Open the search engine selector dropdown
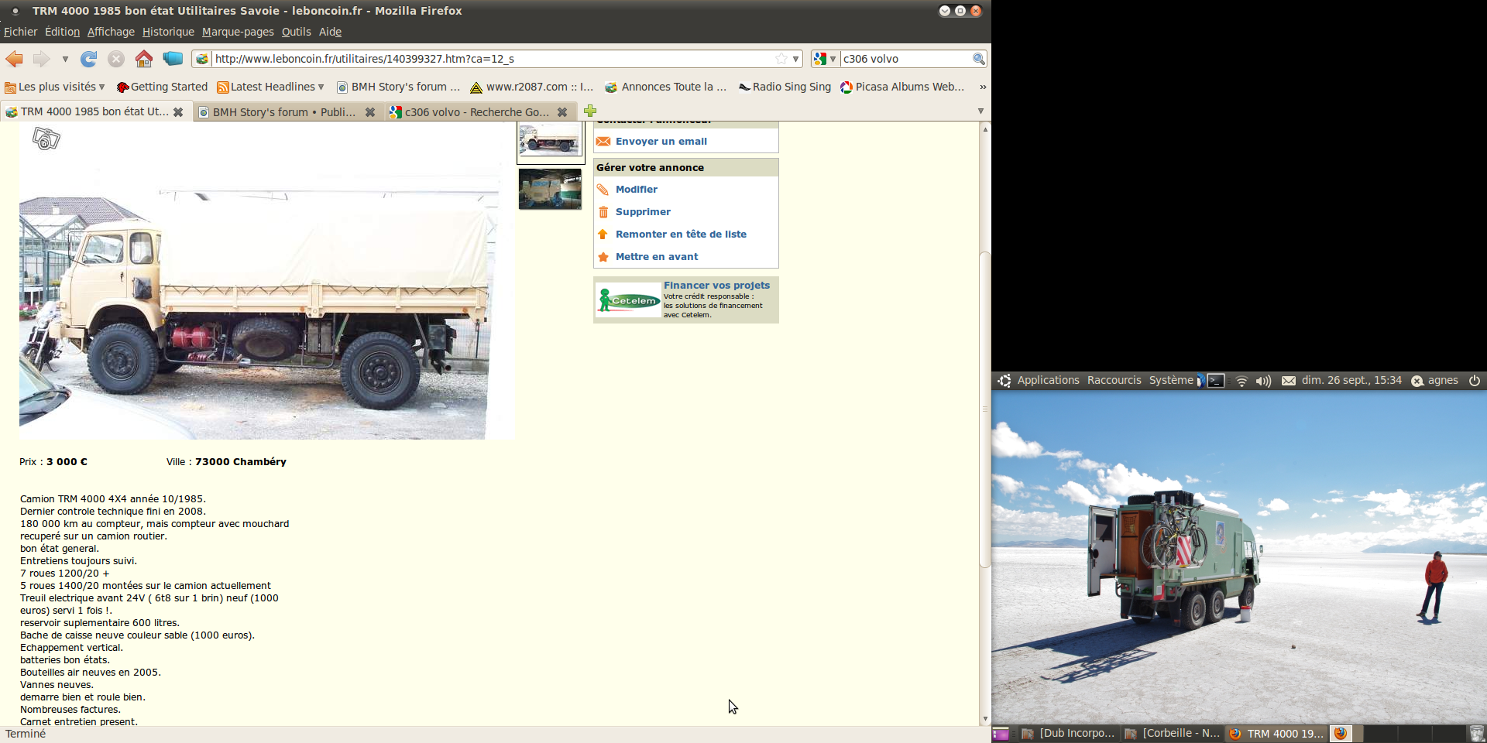The image size is (1487, 743). click(x=825, y=59)
